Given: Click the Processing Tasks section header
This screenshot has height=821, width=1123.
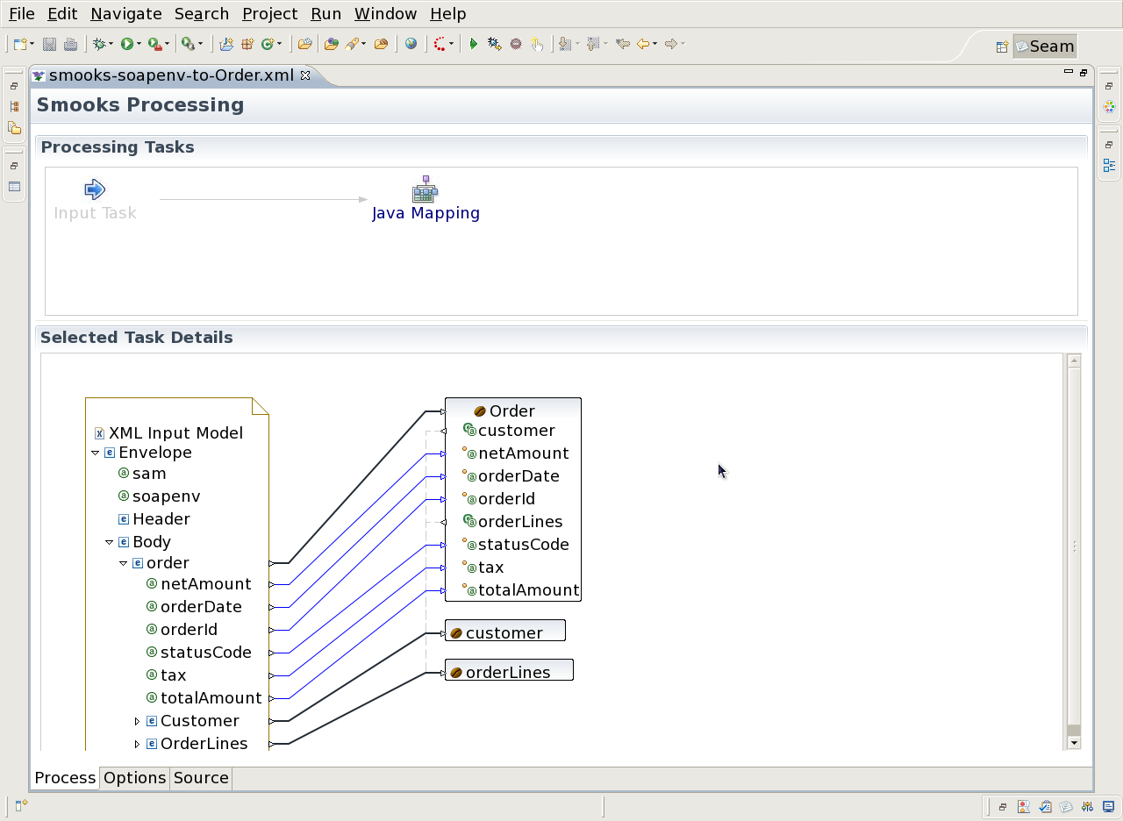Looking at the screenshot, I should coord(118,147).
